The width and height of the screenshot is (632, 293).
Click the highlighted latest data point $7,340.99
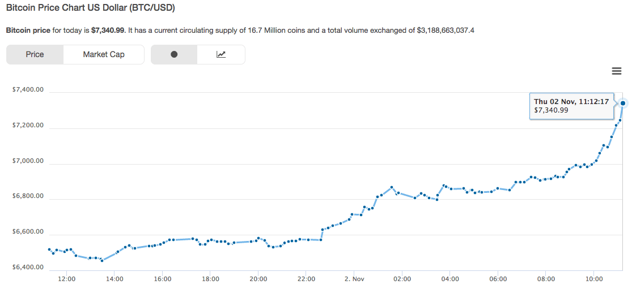pyautogui.click(x=623, y=104)
